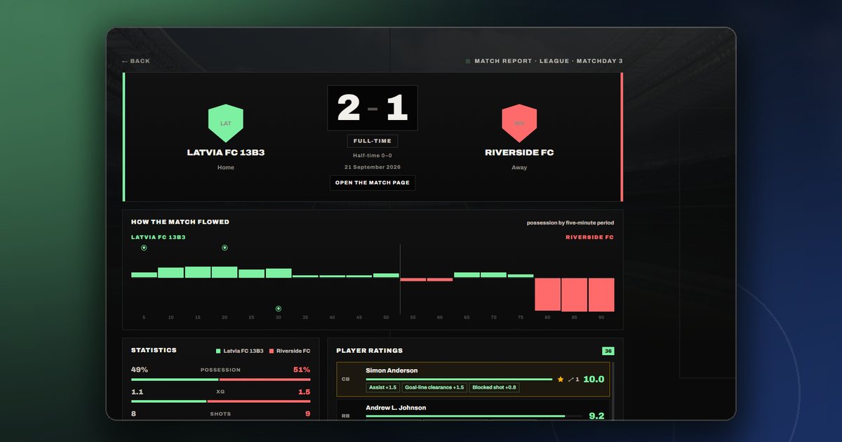The image size is (842, 442).
Task: Select the goal marker at minute 5
Action: tap(144, 248)
